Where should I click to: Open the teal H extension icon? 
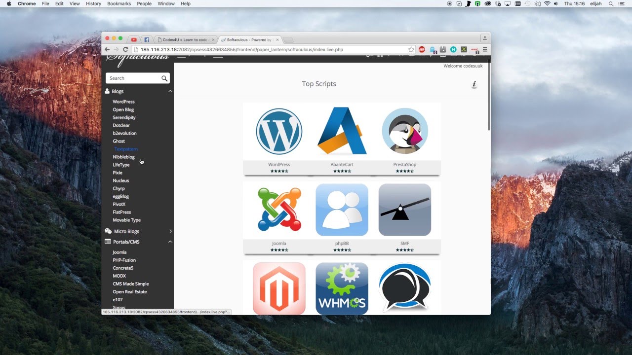pyautogui.click(x=453, y=50)
